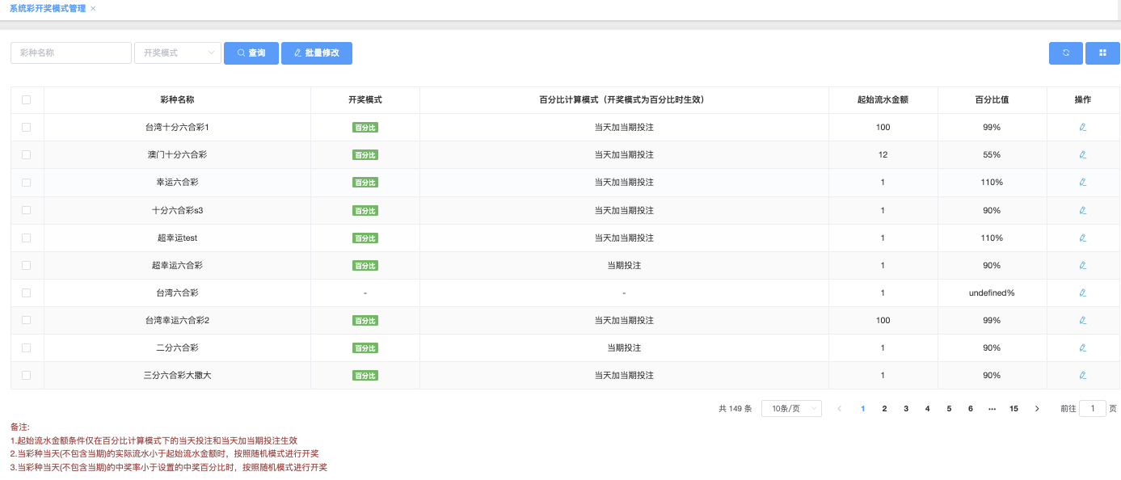1121x480 pixels.
Task: Click edit icon for 澳门十分六合彩 row
Action: coord(1082,154)
